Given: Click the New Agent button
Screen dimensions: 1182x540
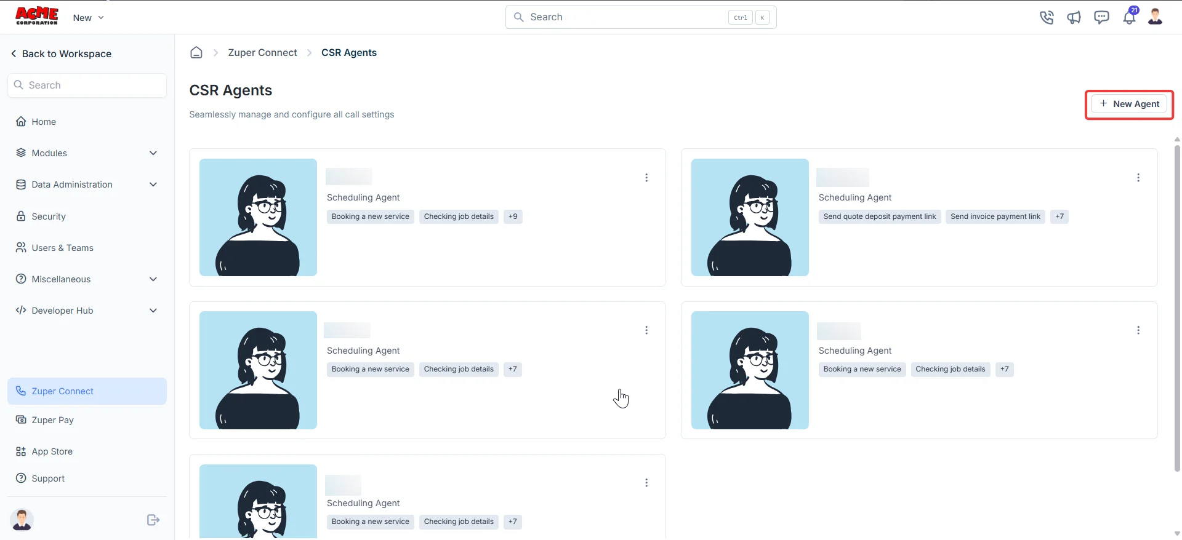Looking at the screenshot, I should point(1129,104).
